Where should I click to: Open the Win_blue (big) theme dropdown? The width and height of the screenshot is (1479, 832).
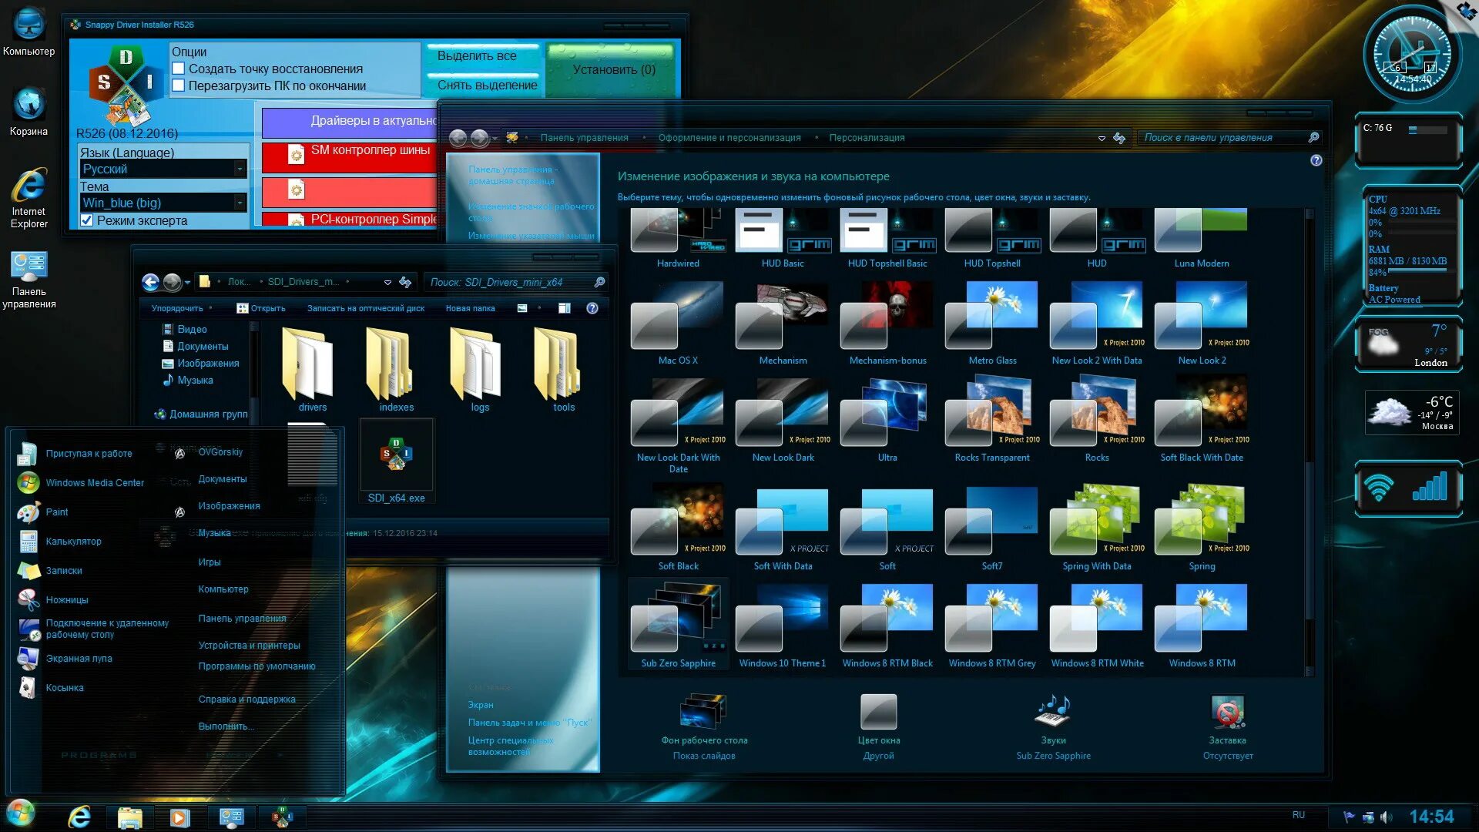point(240,203)
